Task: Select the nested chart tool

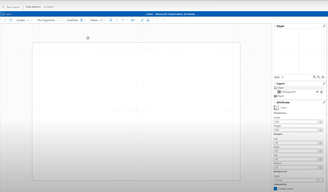Action: click(x=148, y=20)
